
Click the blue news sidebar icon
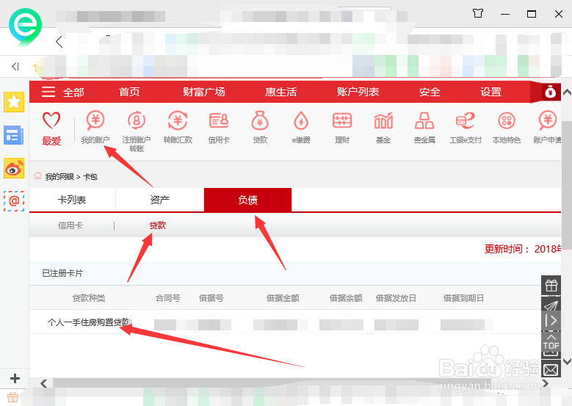pos(14,135)
